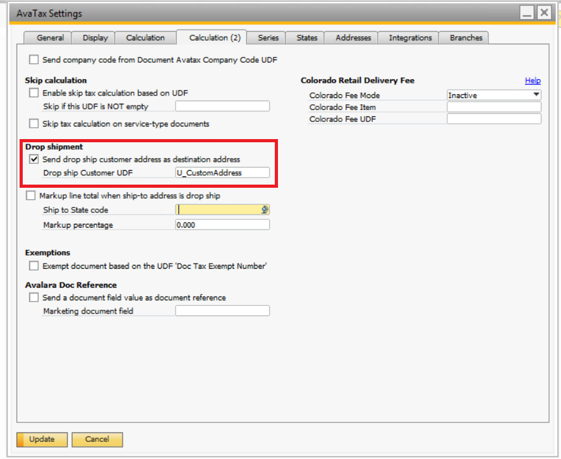Switch to the Display tab
Viewport: 561px width, 459px height.
(x=93, y=37)
